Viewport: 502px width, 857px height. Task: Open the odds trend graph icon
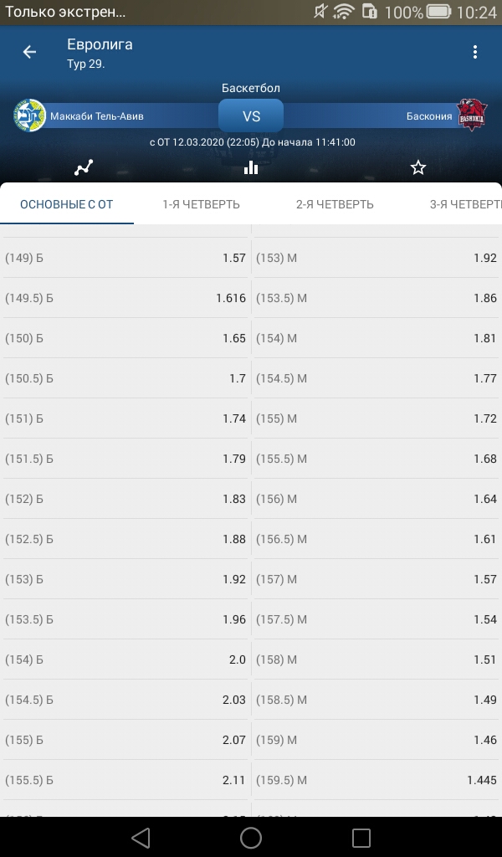(x=84, y=167)
